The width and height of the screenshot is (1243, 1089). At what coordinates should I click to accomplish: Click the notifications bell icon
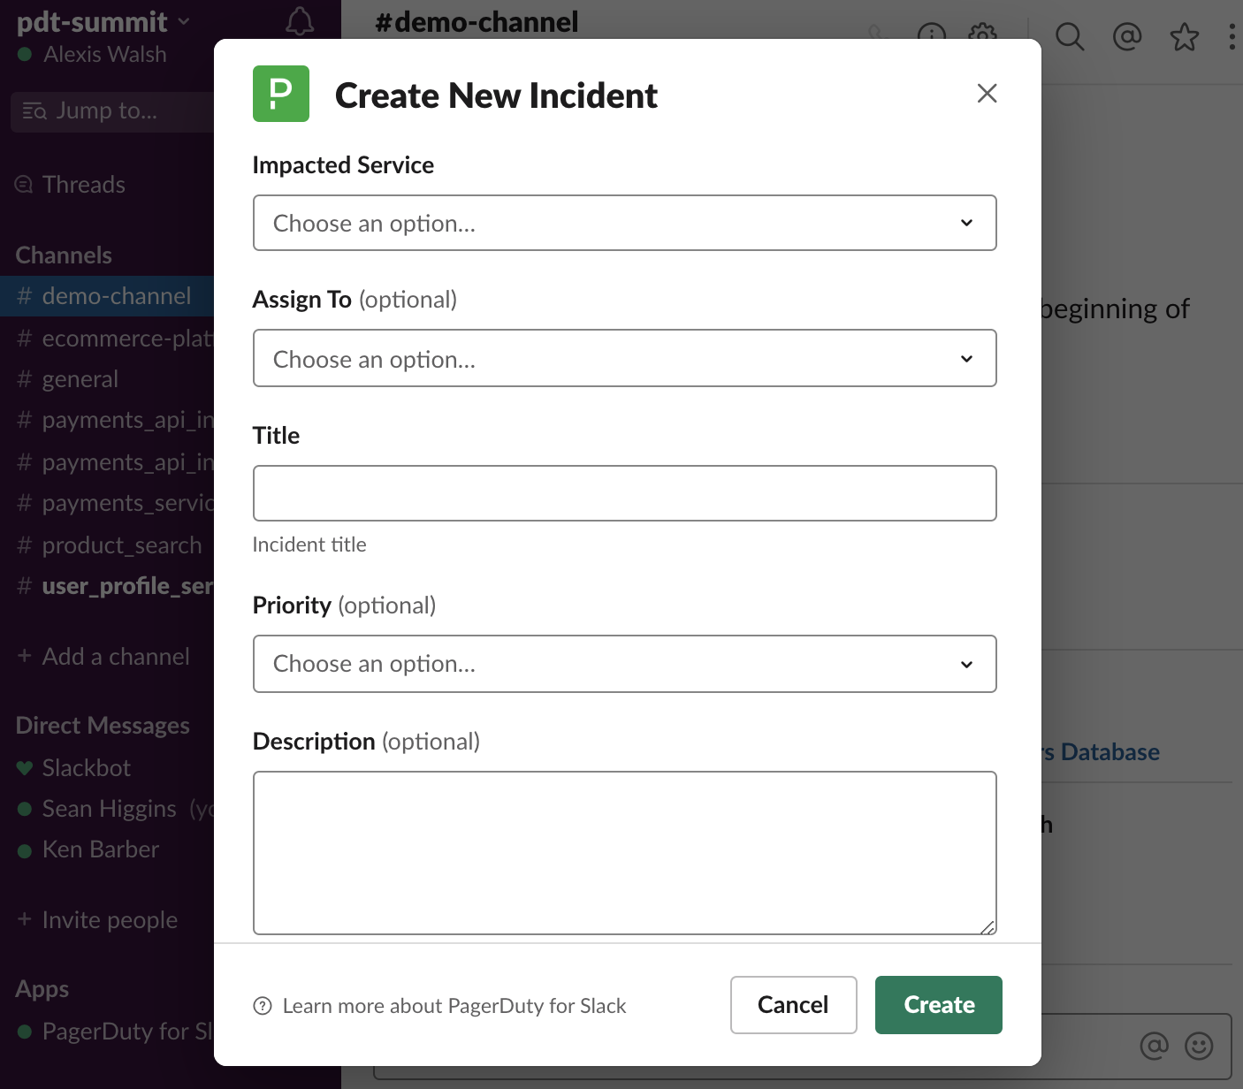(300, 21)
